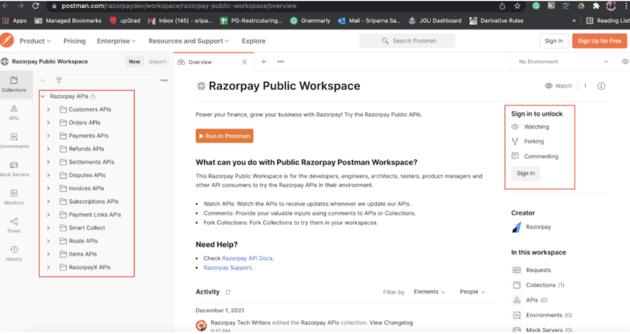The height and width of the screenshot is (334, 630).
Task: Open the Collections sidebar panel
Action: click(14, 85)
